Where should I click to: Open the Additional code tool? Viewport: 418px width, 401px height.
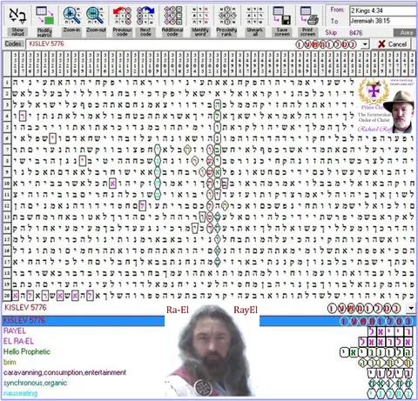click(172, 17)
